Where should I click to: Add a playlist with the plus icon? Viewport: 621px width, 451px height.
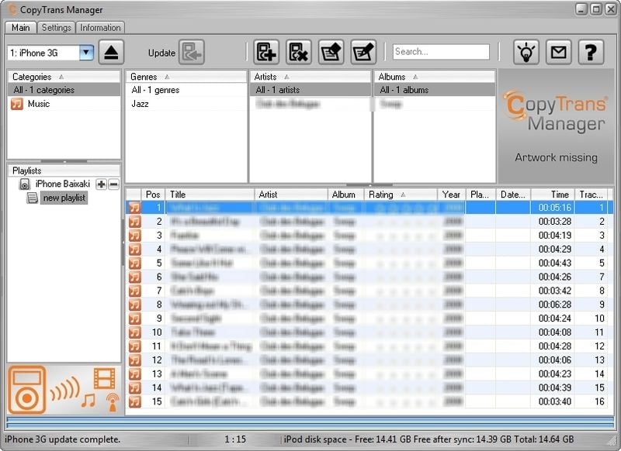[x=102, y=184]
